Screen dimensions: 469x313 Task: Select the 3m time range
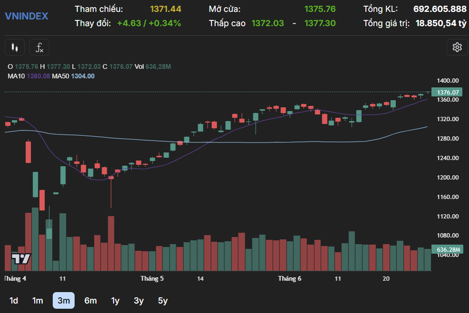(64, 301)
